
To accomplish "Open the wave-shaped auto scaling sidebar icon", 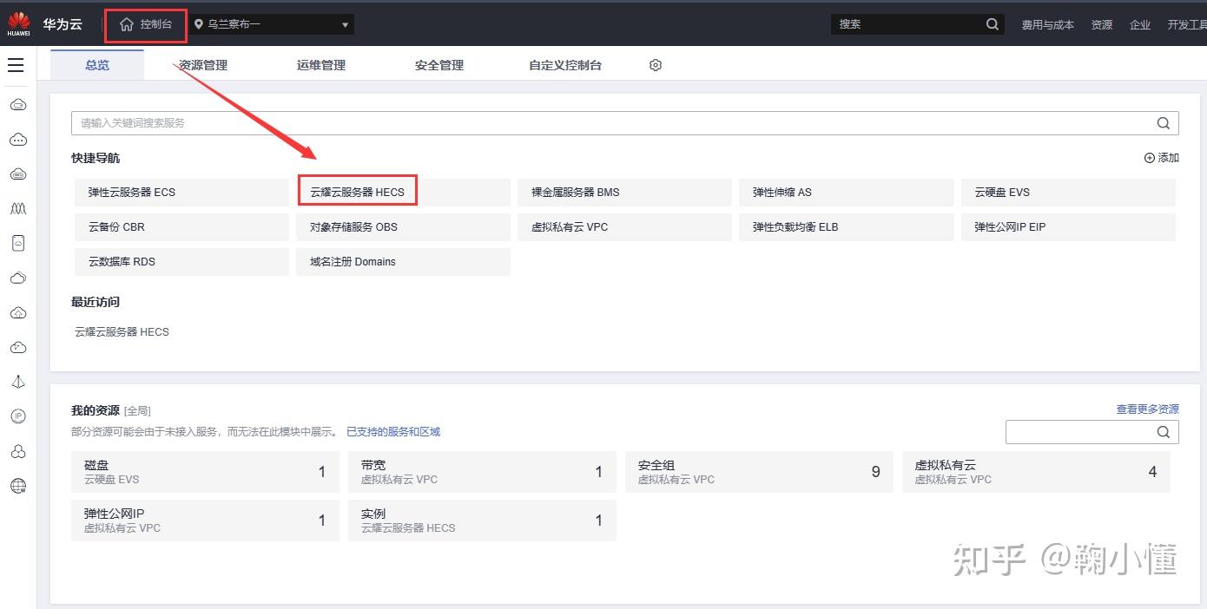I will pyautogui.click(x=18, y=209).
